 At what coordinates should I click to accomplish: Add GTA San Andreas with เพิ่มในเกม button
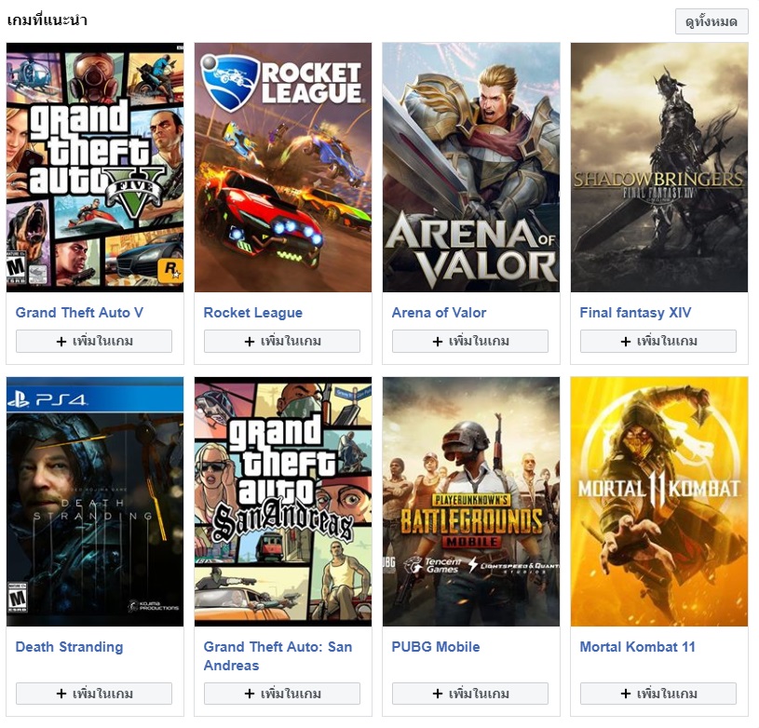click(282, 694)
